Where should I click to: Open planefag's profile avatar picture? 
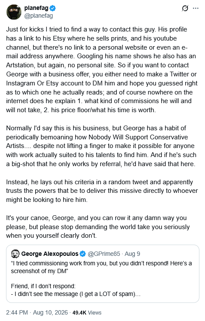point(14,12)
